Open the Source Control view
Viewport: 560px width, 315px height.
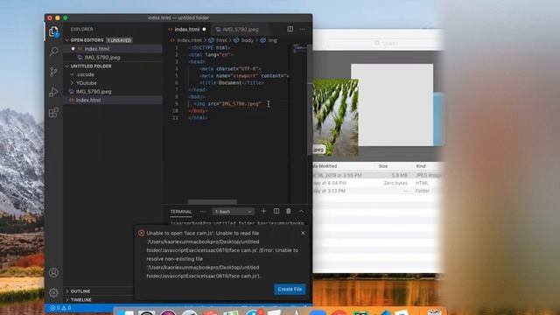click(53, 72)
